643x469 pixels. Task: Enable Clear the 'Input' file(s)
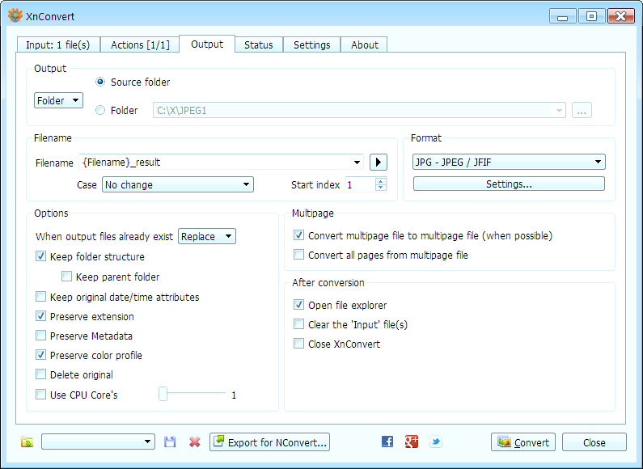pyautogui.click(x=298, y=324)
